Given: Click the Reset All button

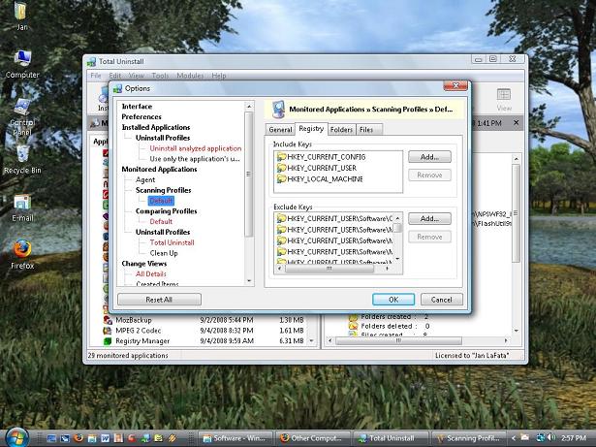Looking at the screenshot, I should pyautogui.click(x=159, y=300).
